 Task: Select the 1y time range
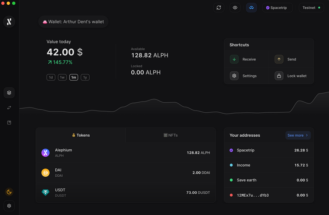pos(85,77)
